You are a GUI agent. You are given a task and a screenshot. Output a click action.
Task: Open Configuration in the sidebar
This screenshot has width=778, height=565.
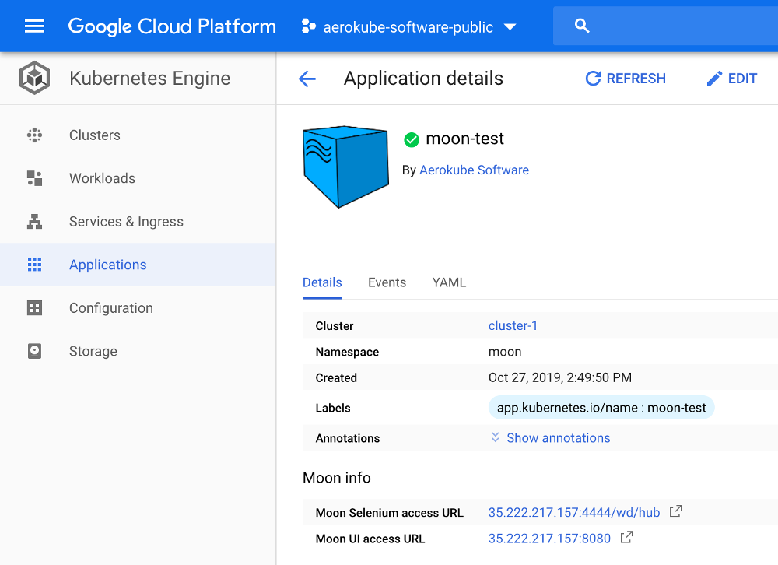138,308
